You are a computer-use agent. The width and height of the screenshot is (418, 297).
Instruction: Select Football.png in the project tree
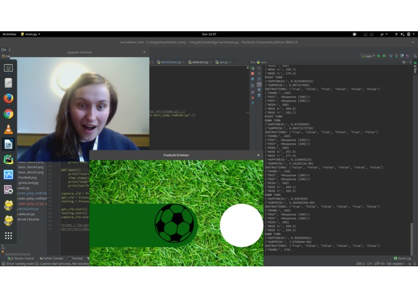(x=28, y=177)
